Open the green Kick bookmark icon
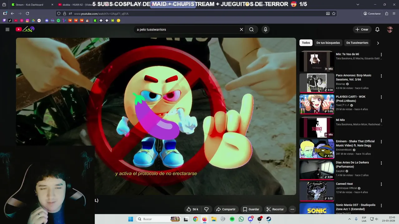The image size is (399, 224). coord(95,21)
